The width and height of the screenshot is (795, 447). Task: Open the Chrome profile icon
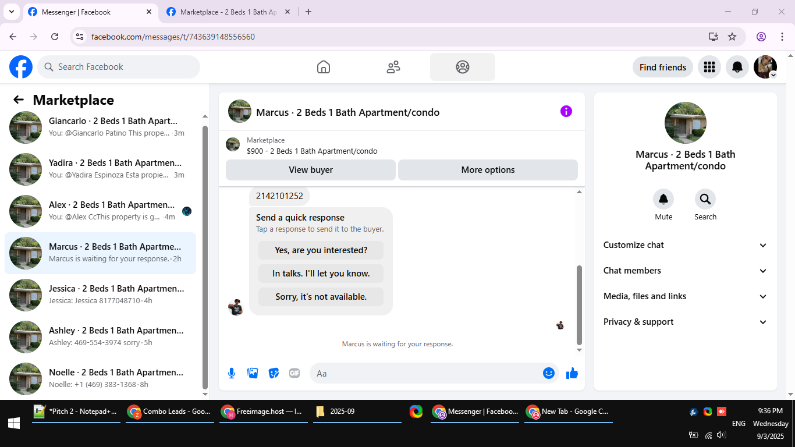pos(761,37)
